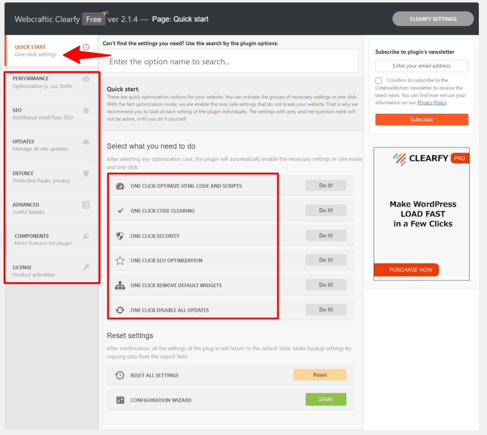This screenshot has height=435, width=487.
Task: Click the list icon beside Advanced
Action: tap(86, 205)
